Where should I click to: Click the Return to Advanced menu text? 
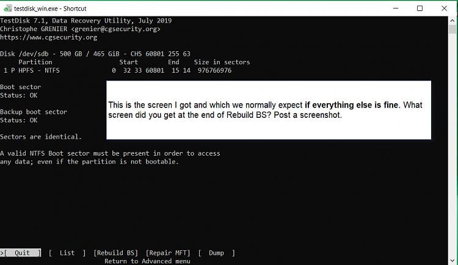[147, 261]
